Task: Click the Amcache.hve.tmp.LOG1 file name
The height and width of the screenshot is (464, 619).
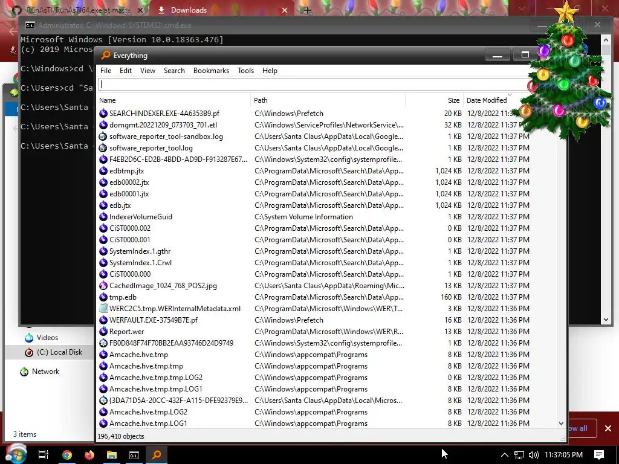Action: 148,424
